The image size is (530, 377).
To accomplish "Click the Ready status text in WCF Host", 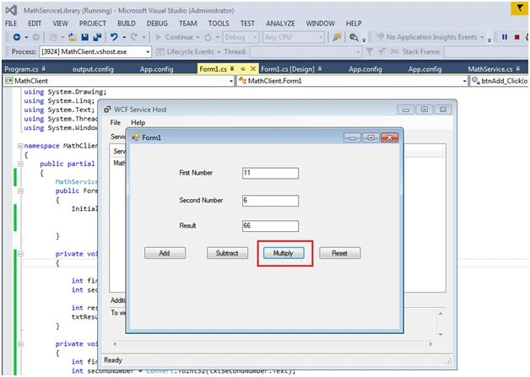I will click(113, 360).
